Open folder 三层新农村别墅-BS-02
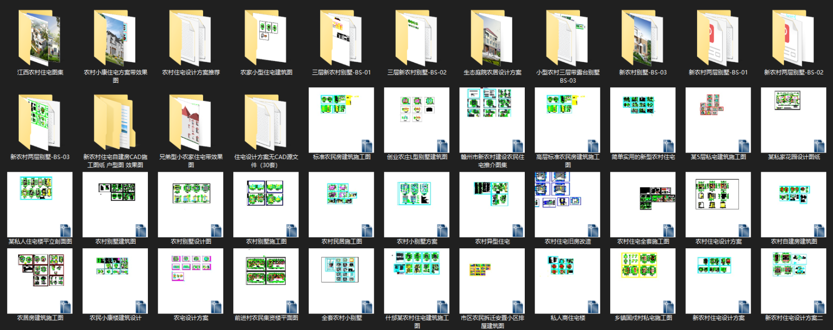This screenshot has width=833, height=330. click(x=417, y=37)
